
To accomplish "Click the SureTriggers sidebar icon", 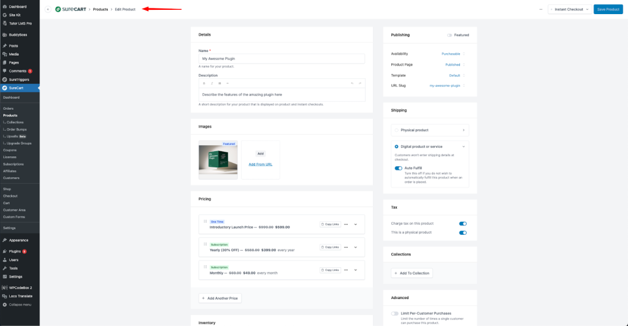I will [5, 80].
